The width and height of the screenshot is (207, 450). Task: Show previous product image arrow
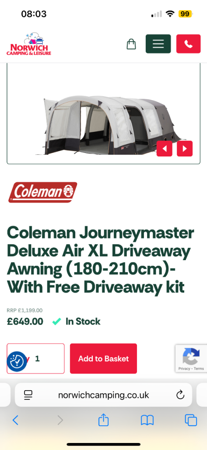(165, 149)
